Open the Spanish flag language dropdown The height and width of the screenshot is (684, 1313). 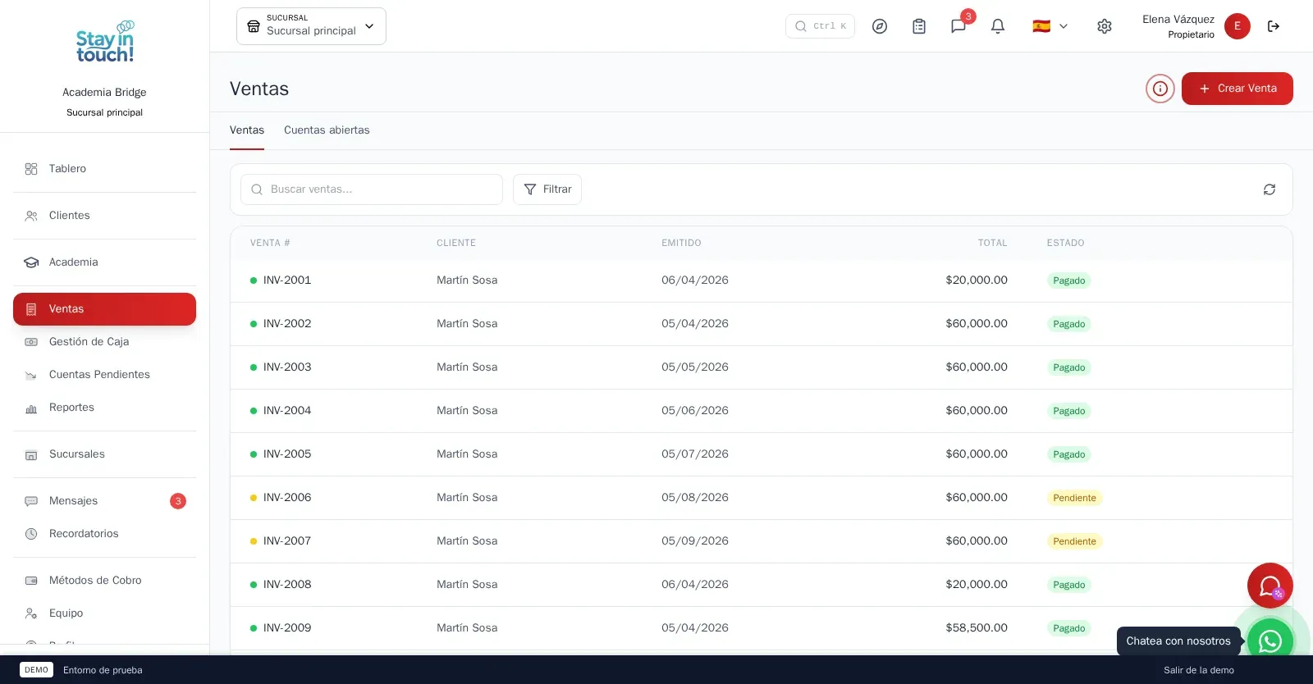coord(1050,26)
